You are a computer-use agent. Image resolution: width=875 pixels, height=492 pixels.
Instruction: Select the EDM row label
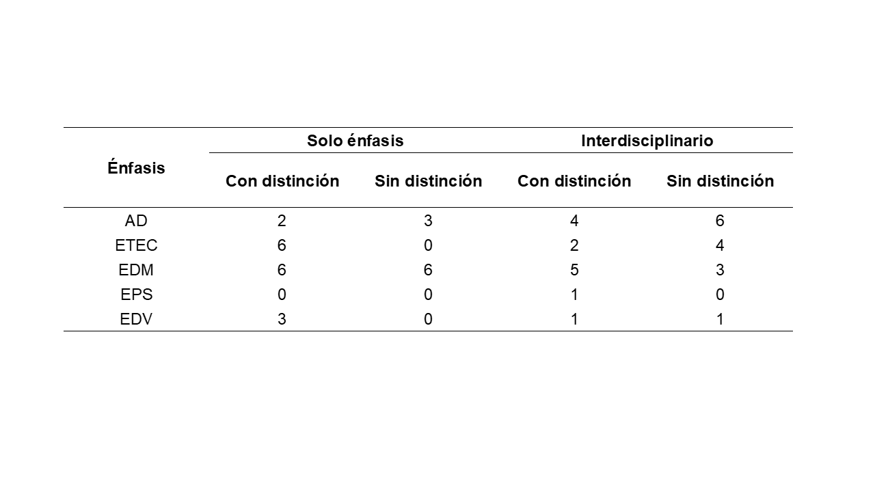coord(136,270)
